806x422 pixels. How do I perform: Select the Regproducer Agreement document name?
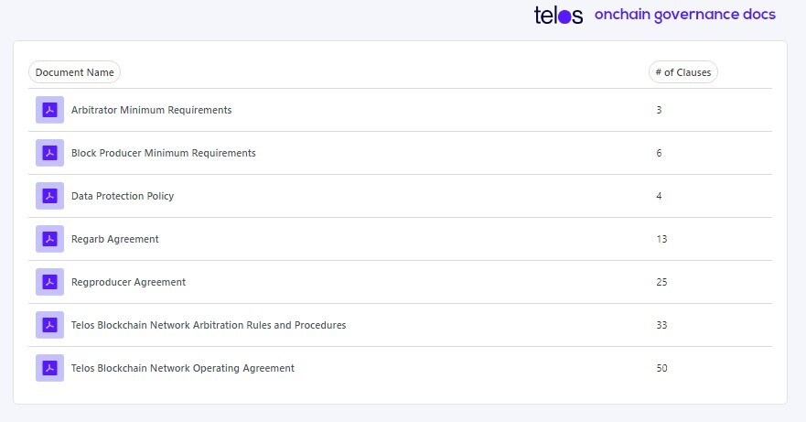[x=128, y=282]
